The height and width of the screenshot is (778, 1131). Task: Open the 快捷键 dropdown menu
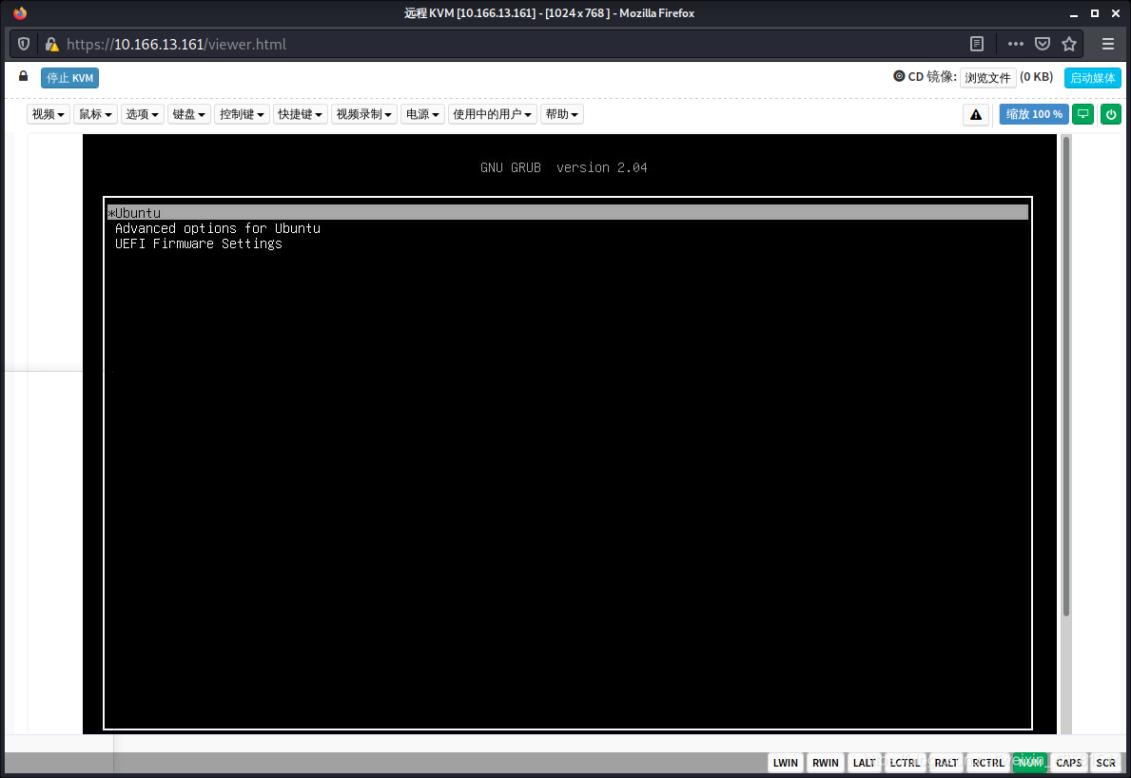pos(300,114)
